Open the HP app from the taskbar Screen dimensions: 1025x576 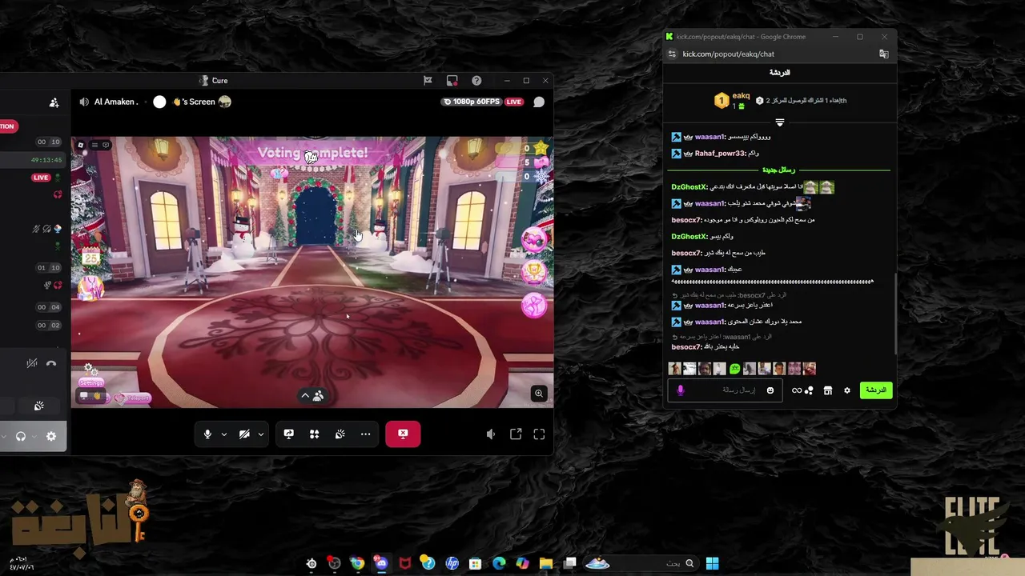click(452, 563)
